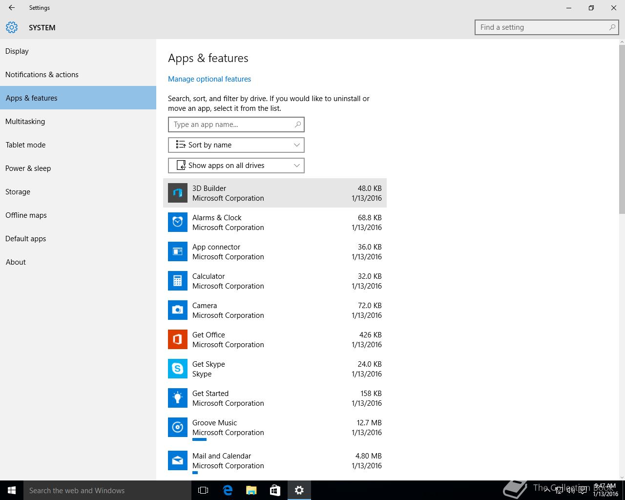Select the Get Started name text
Viewport: 625px width, 500px height.
(x=210, y=394)
